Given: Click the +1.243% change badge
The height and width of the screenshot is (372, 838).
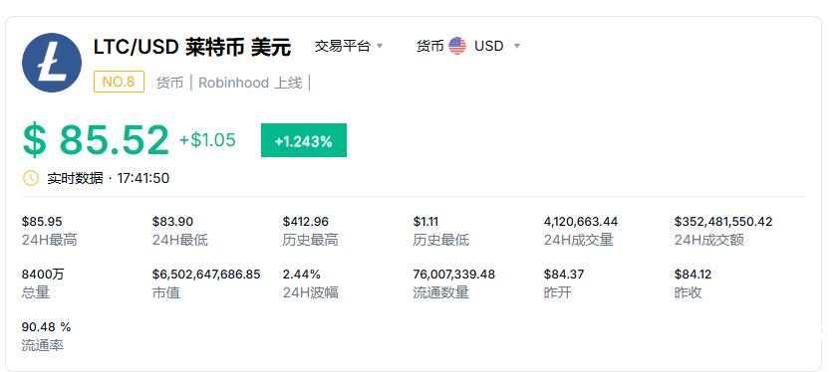Looking at the screenshot, I should click(304, 140).
